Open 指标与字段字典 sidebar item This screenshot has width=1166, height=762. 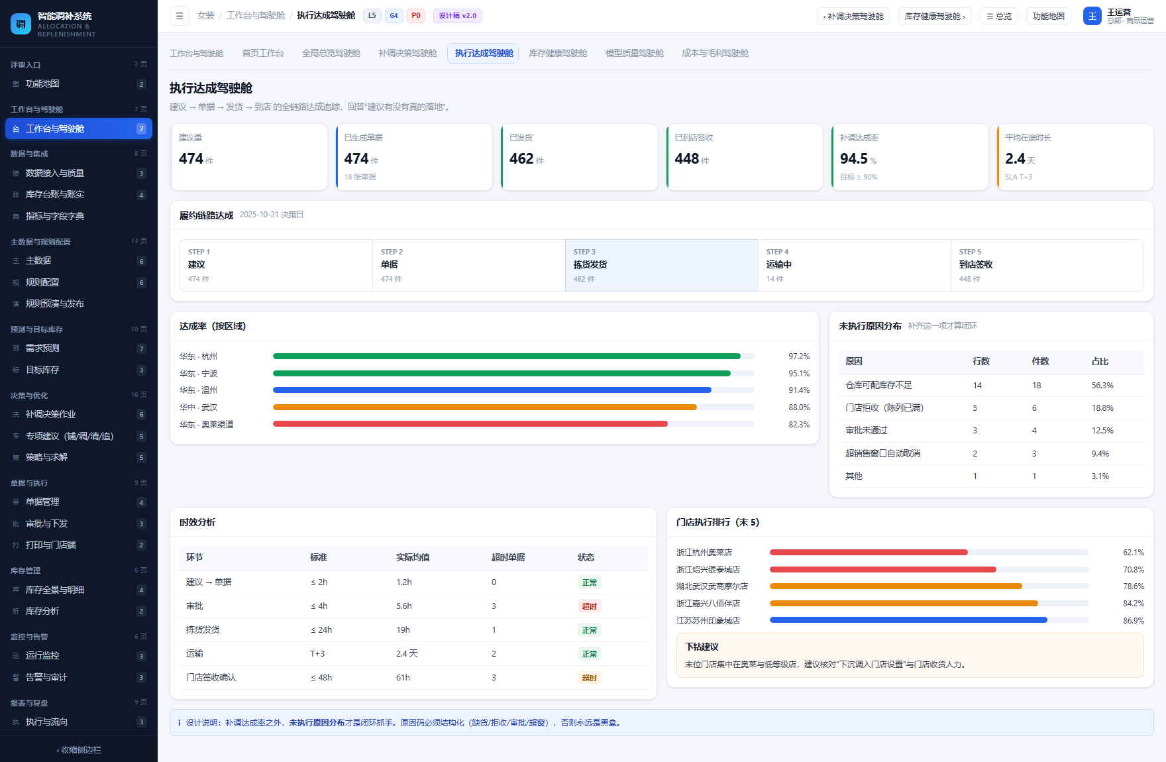click(79, 216)
